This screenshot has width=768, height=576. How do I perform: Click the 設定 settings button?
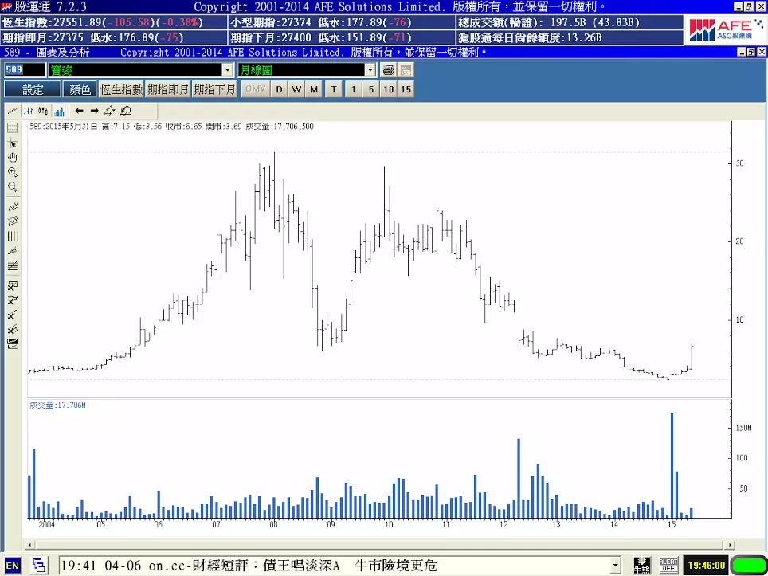[x=33, y=89]
